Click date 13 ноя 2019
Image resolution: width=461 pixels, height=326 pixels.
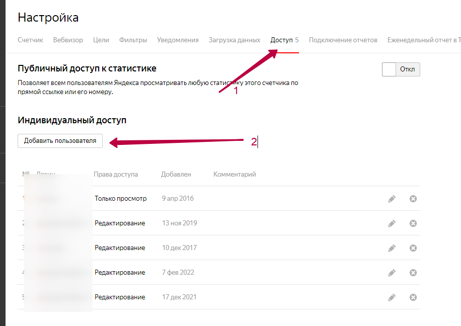179,223
